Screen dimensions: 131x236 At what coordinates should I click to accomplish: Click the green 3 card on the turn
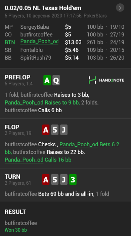click(73, 179)
